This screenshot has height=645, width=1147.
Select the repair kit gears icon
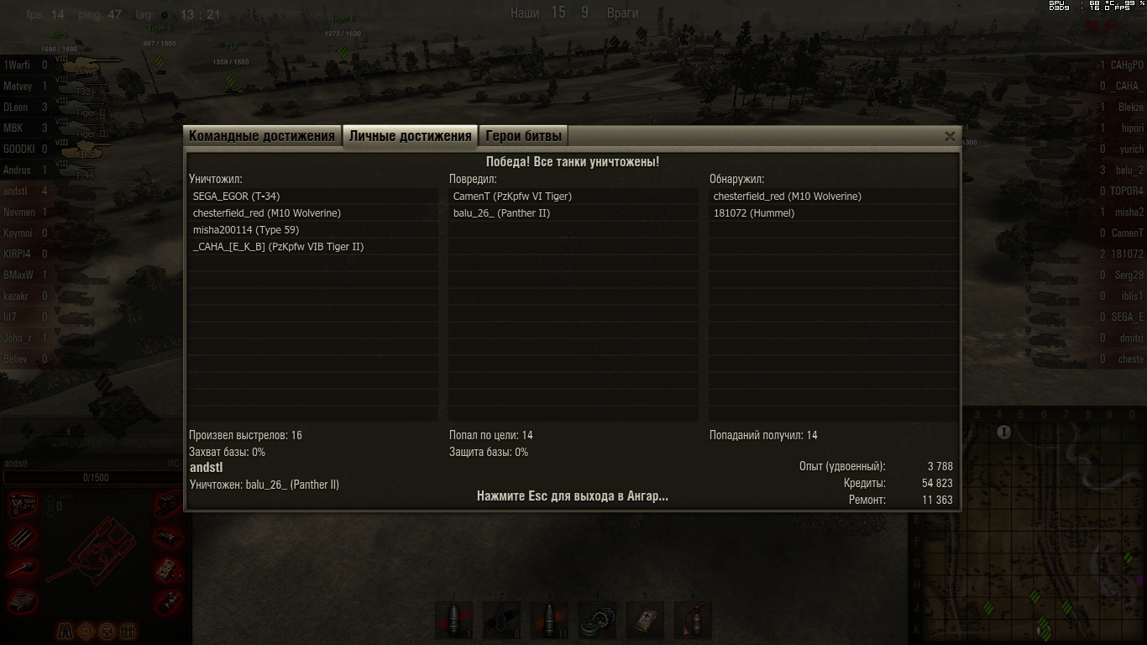point(598,621)
